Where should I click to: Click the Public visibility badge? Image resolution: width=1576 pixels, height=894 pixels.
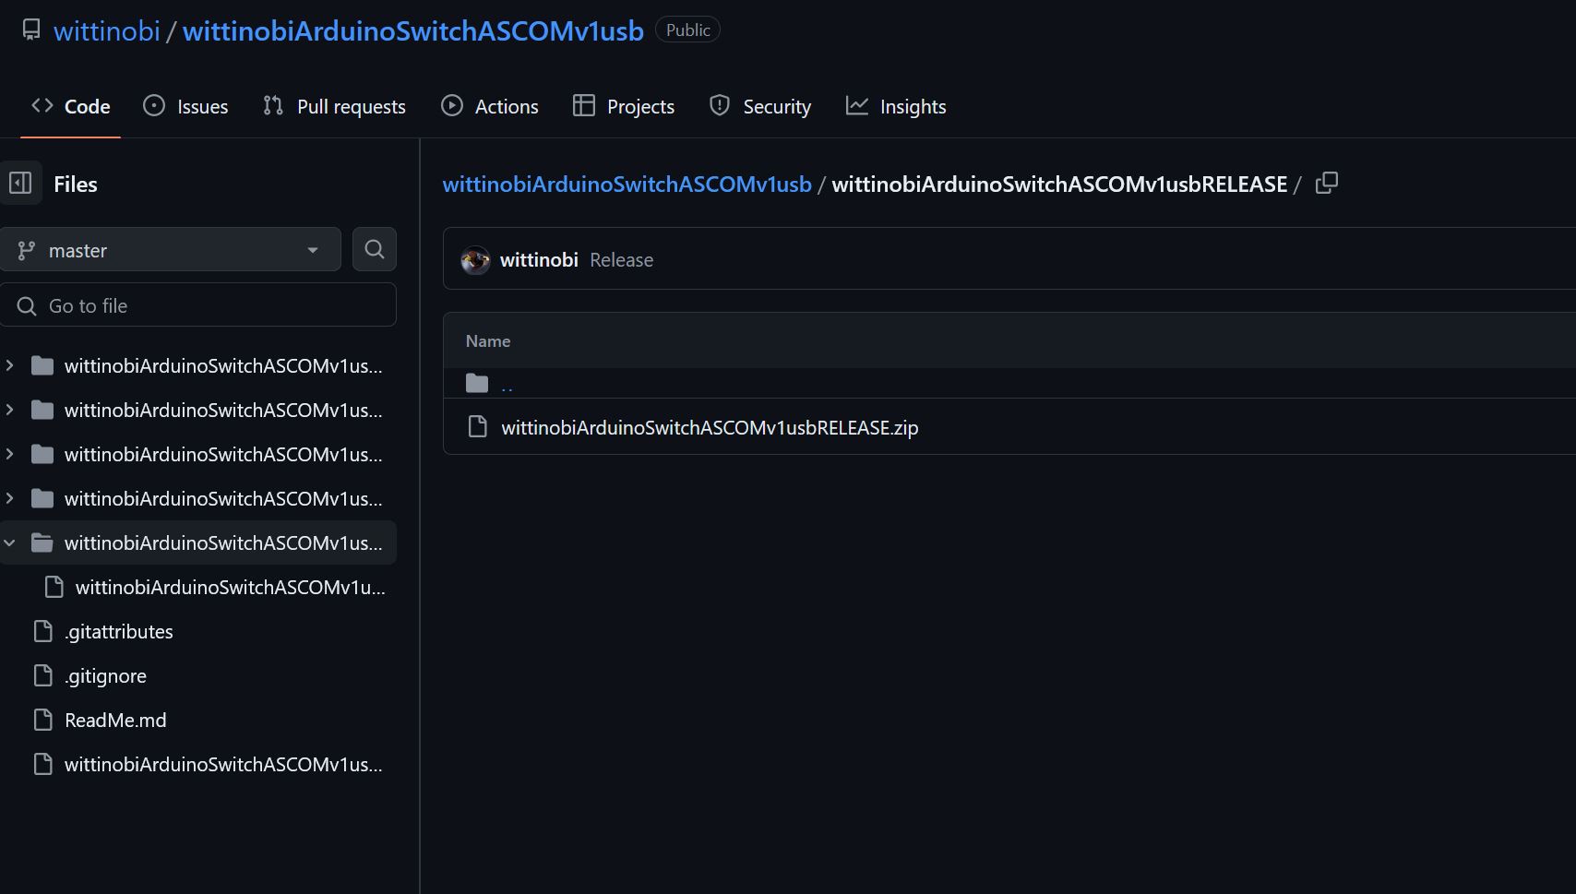[687, 30]
